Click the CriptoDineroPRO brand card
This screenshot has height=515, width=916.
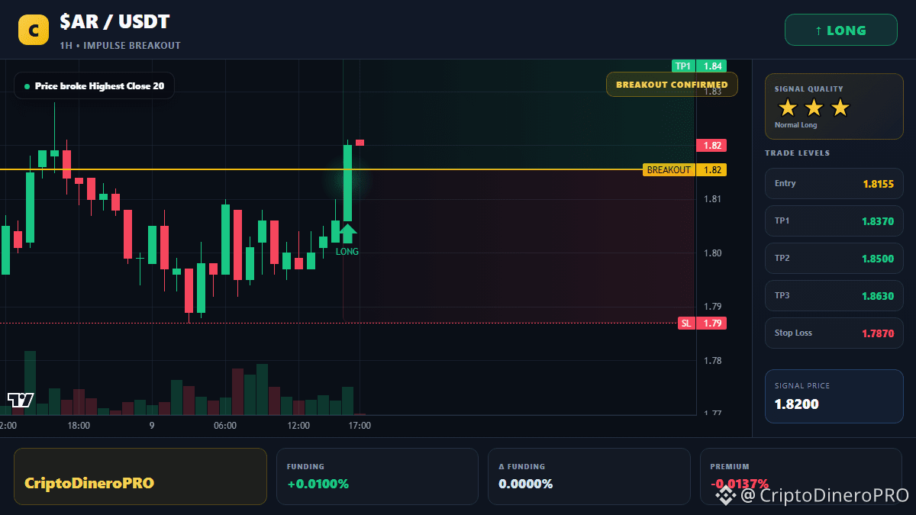point(140,477)
